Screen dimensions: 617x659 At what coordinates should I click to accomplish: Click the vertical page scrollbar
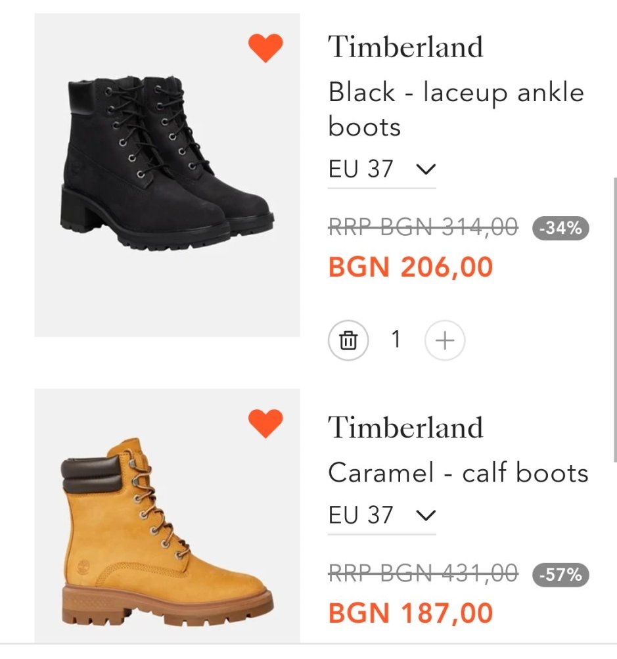tap(614, 315)
